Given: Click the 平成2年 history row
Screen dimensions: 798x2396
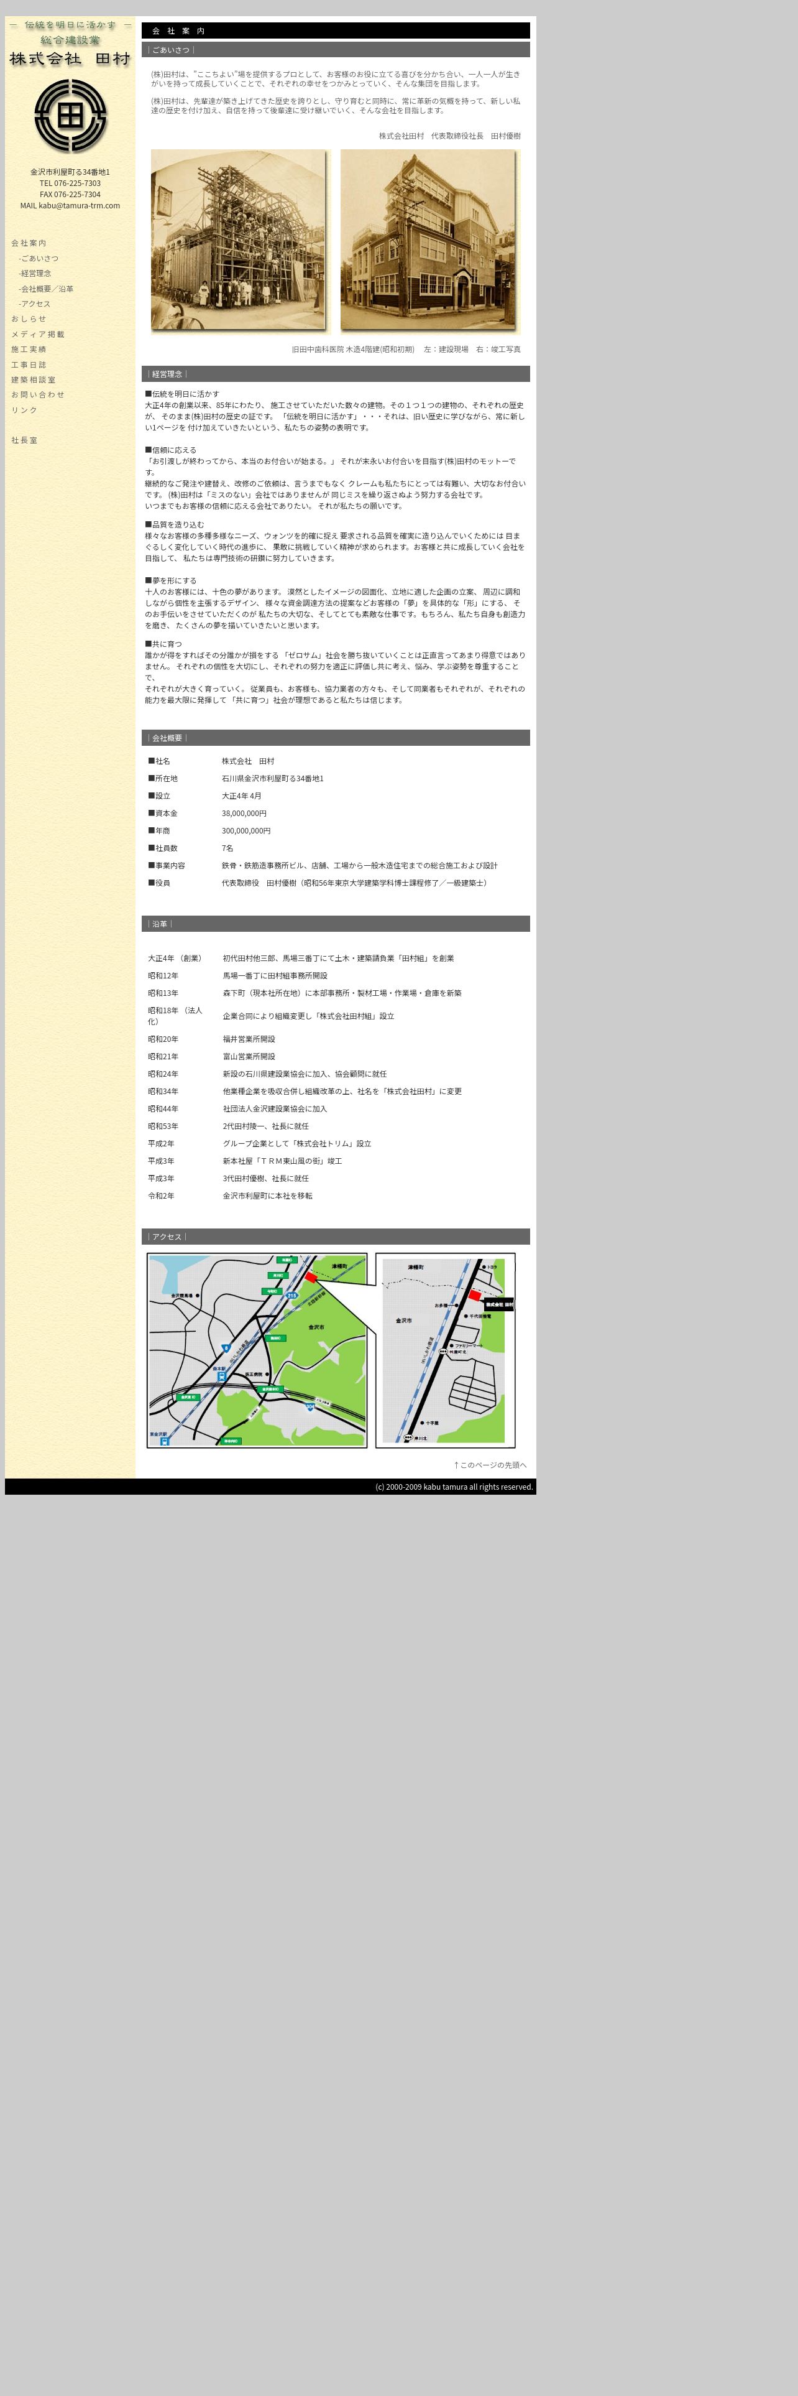Looking at the screenshot, I should [x=336, y=1144].
